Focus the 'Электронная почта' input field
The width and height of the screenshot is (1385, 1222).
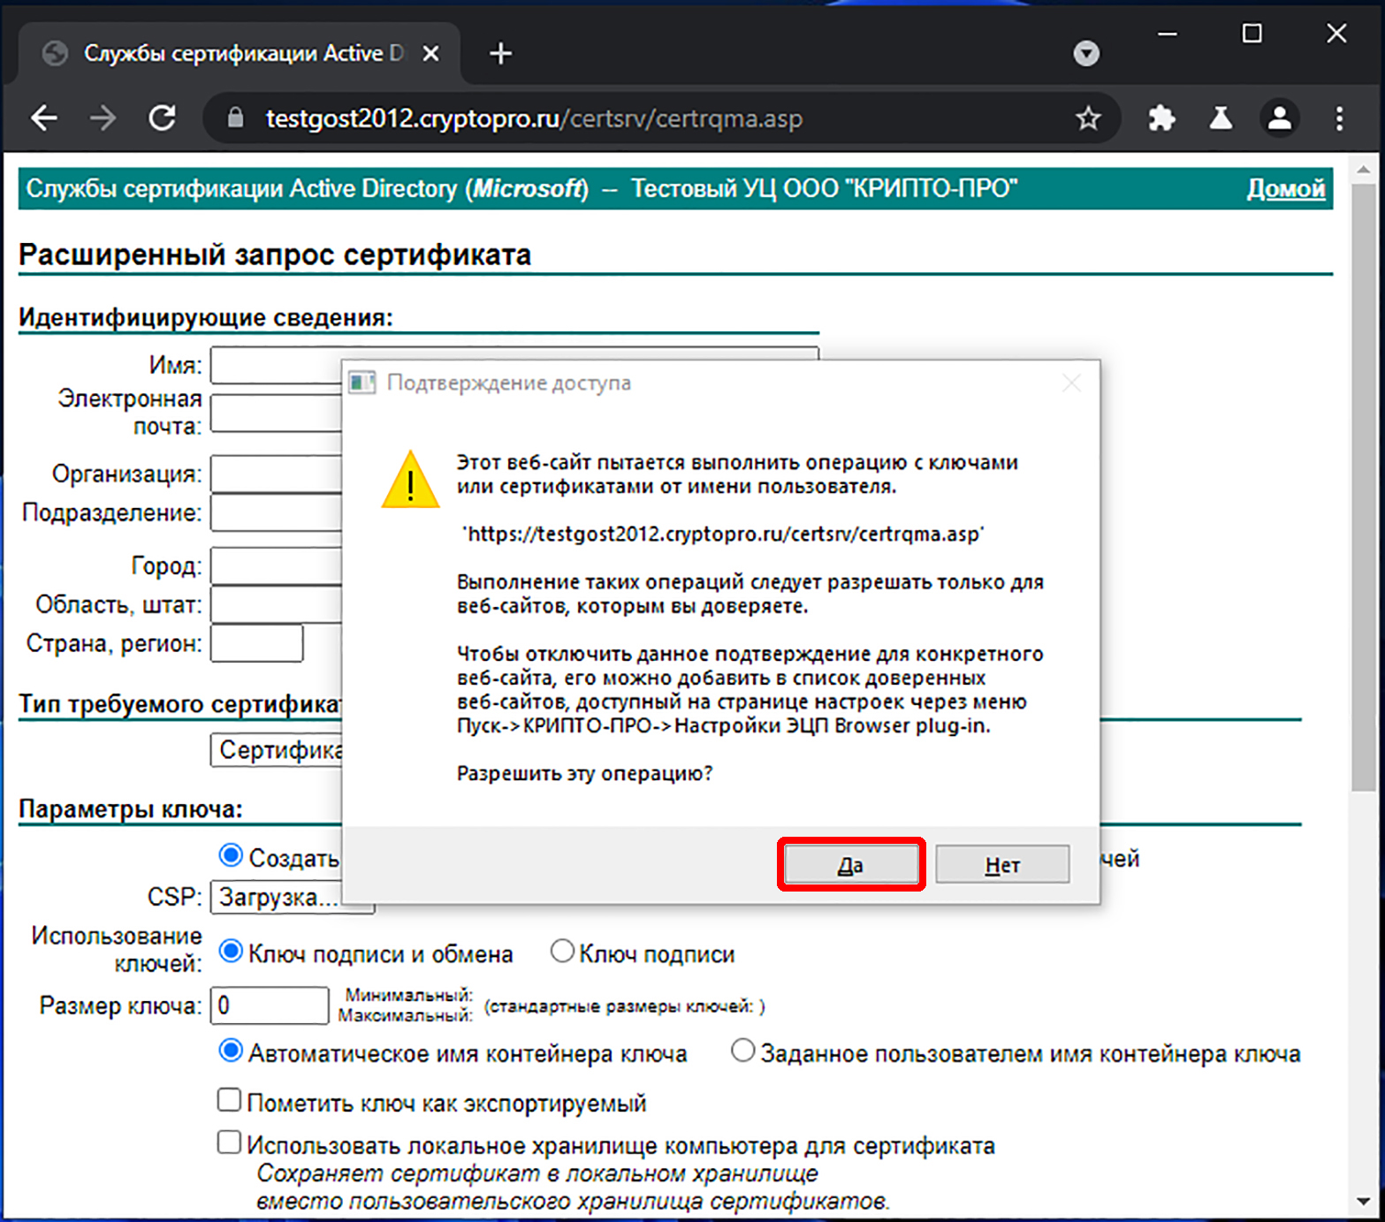coord(276,413)
